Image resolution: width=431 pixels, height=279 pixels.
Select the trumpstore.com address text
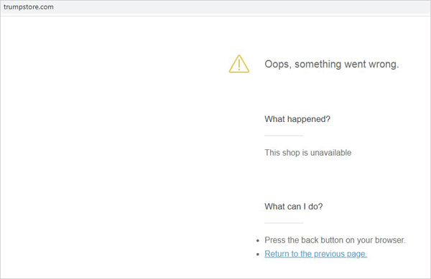click(x=29, y=7)
